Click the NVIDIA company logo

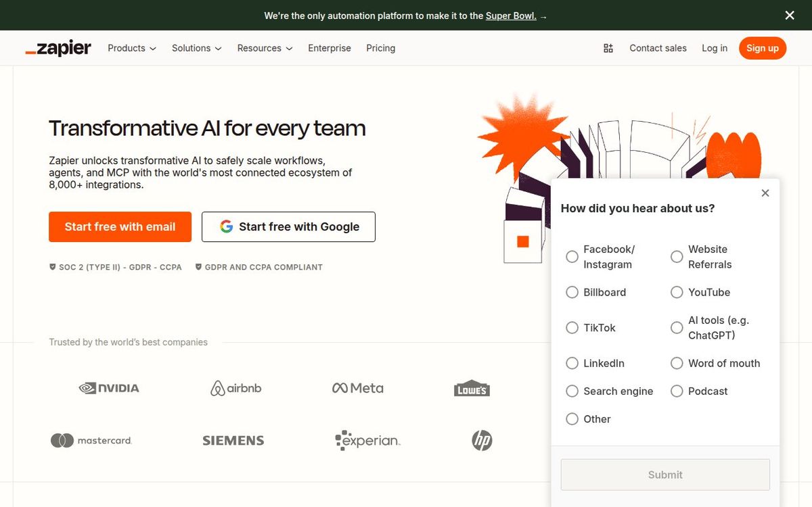click(108, 388)
